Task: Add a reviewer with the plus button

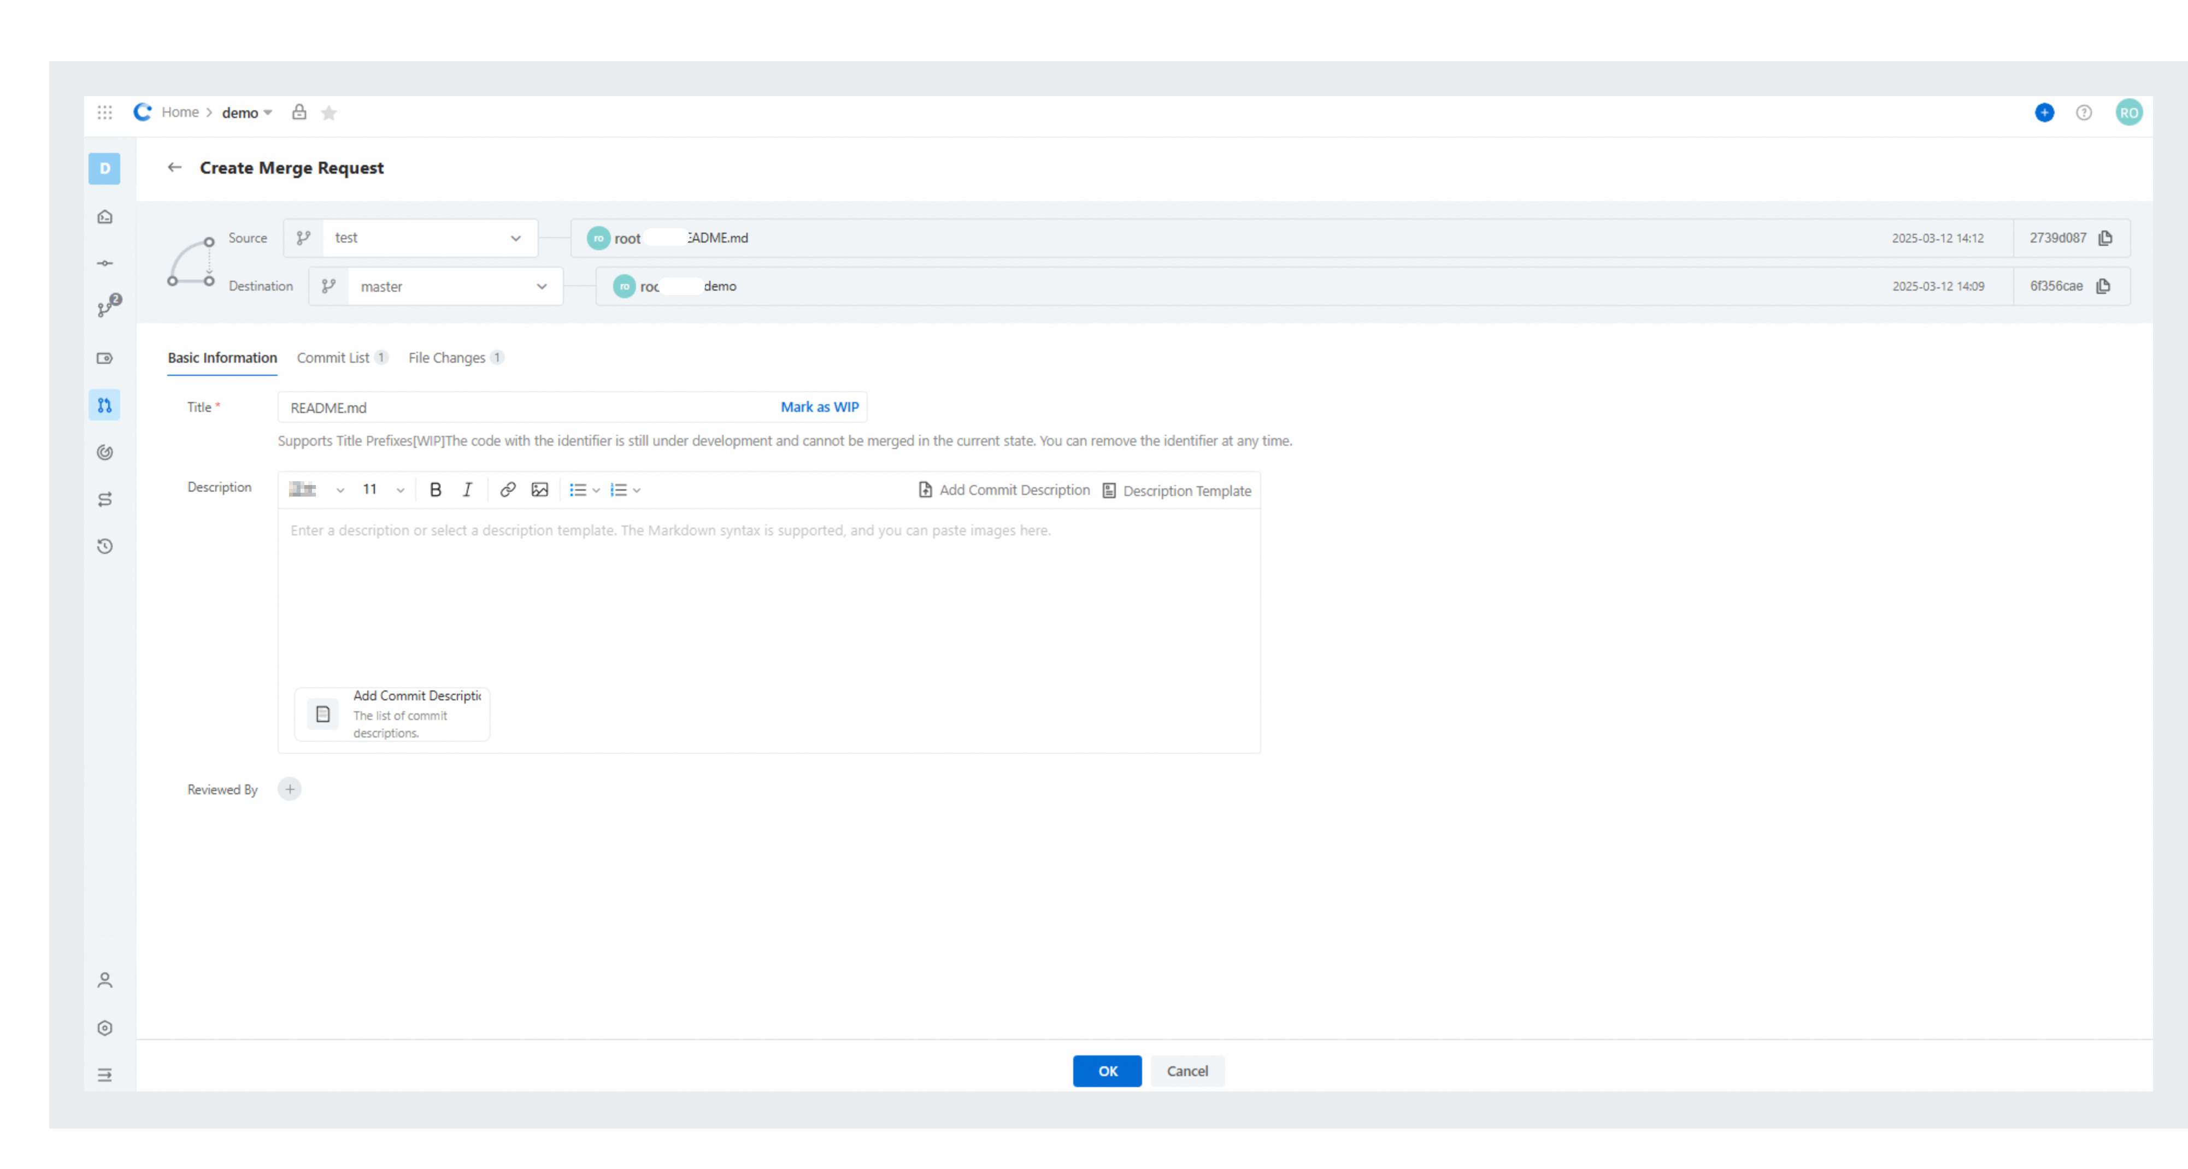Action: [290, 789]
